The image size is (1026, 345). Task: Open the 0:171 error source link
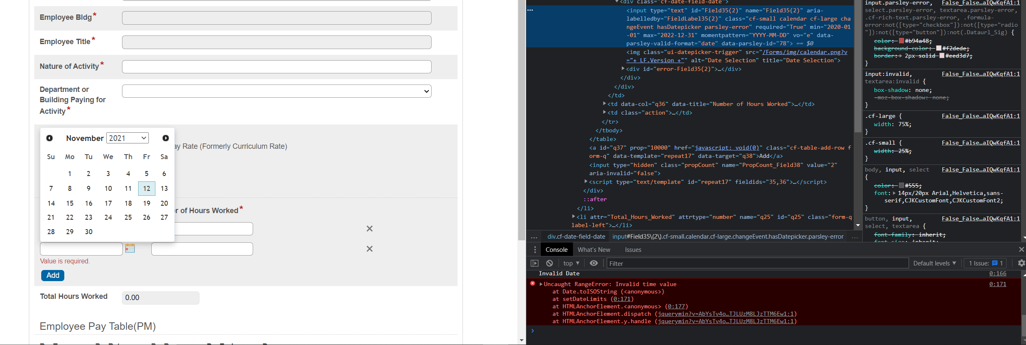click(998, 284)
